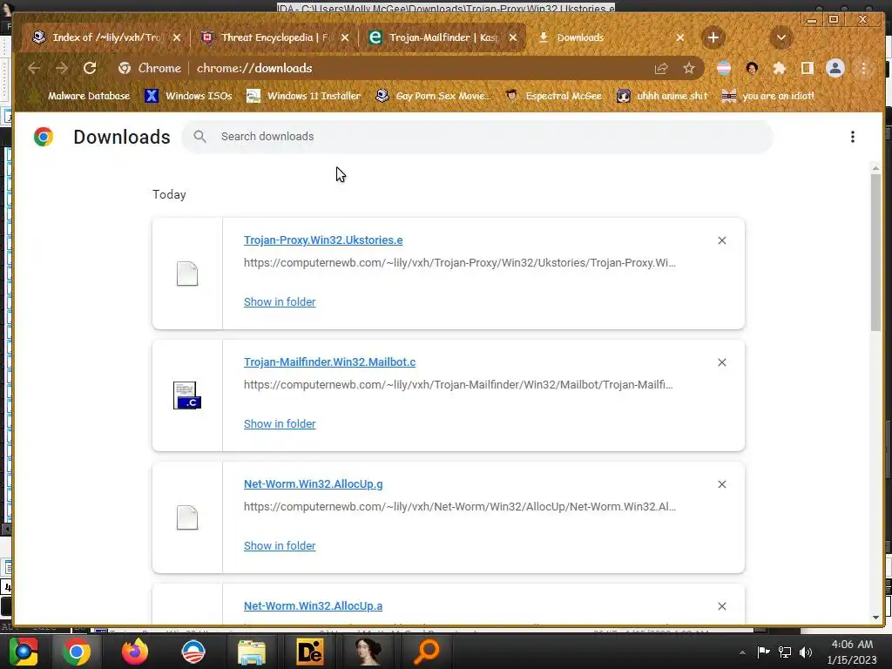Open the magnifier search app in taskbar

(426, 652)
